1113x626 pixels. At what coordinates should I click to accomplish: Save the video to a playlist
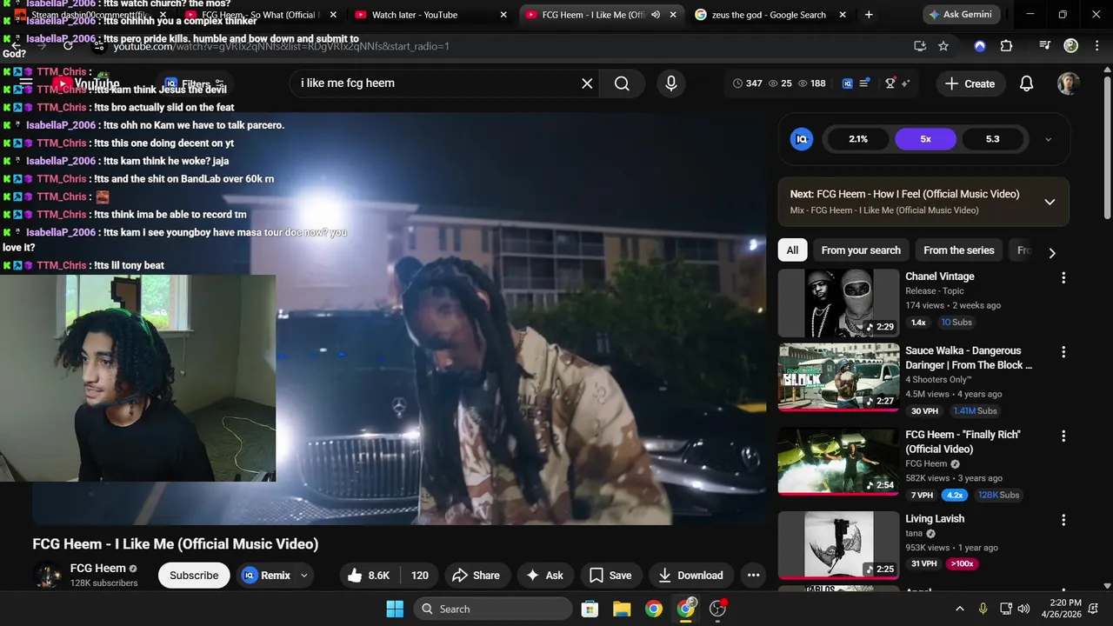pos(610,575)
